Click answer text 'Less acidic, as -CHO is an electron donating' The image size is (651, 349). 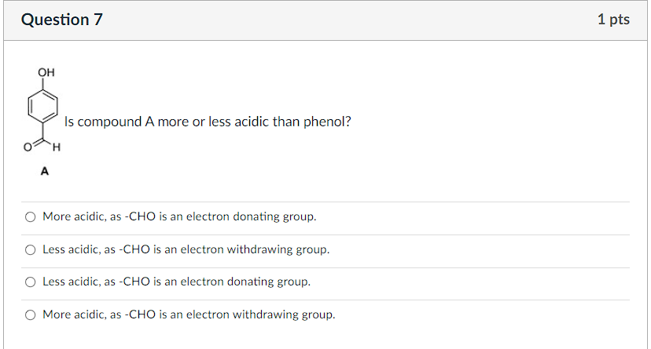coord(158,282)
